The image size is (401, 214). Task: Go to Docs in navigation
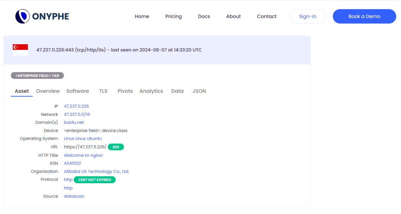(204, 16)
